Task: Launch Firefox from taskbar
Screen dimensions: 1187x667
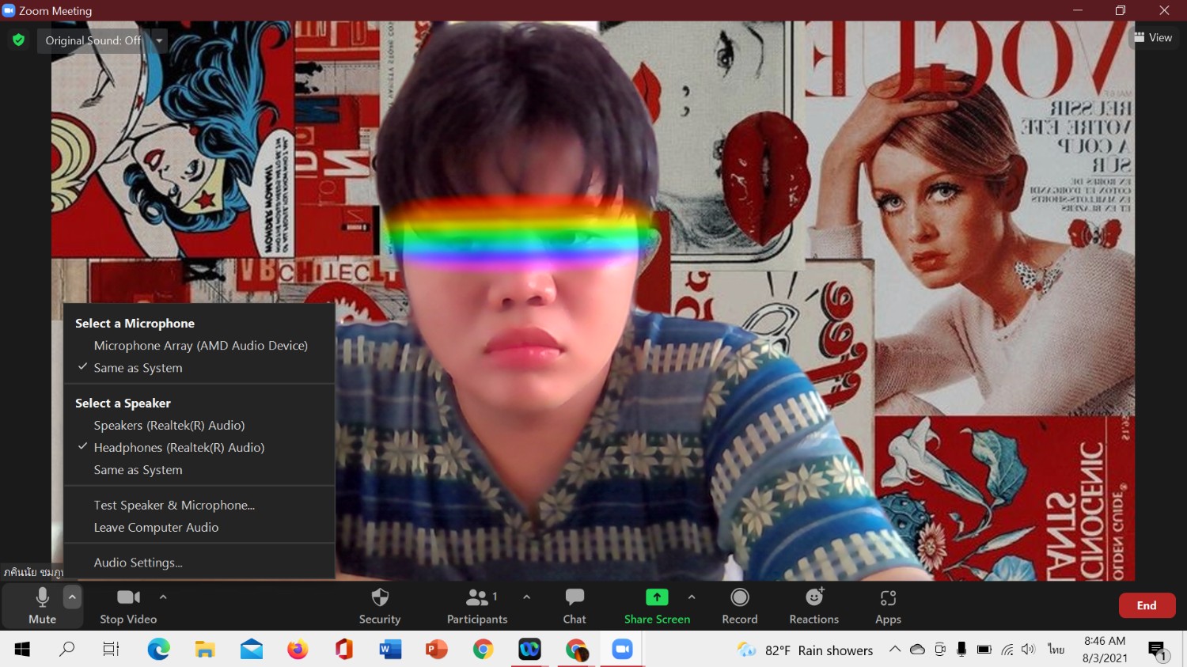Action: tap(298, 650)
